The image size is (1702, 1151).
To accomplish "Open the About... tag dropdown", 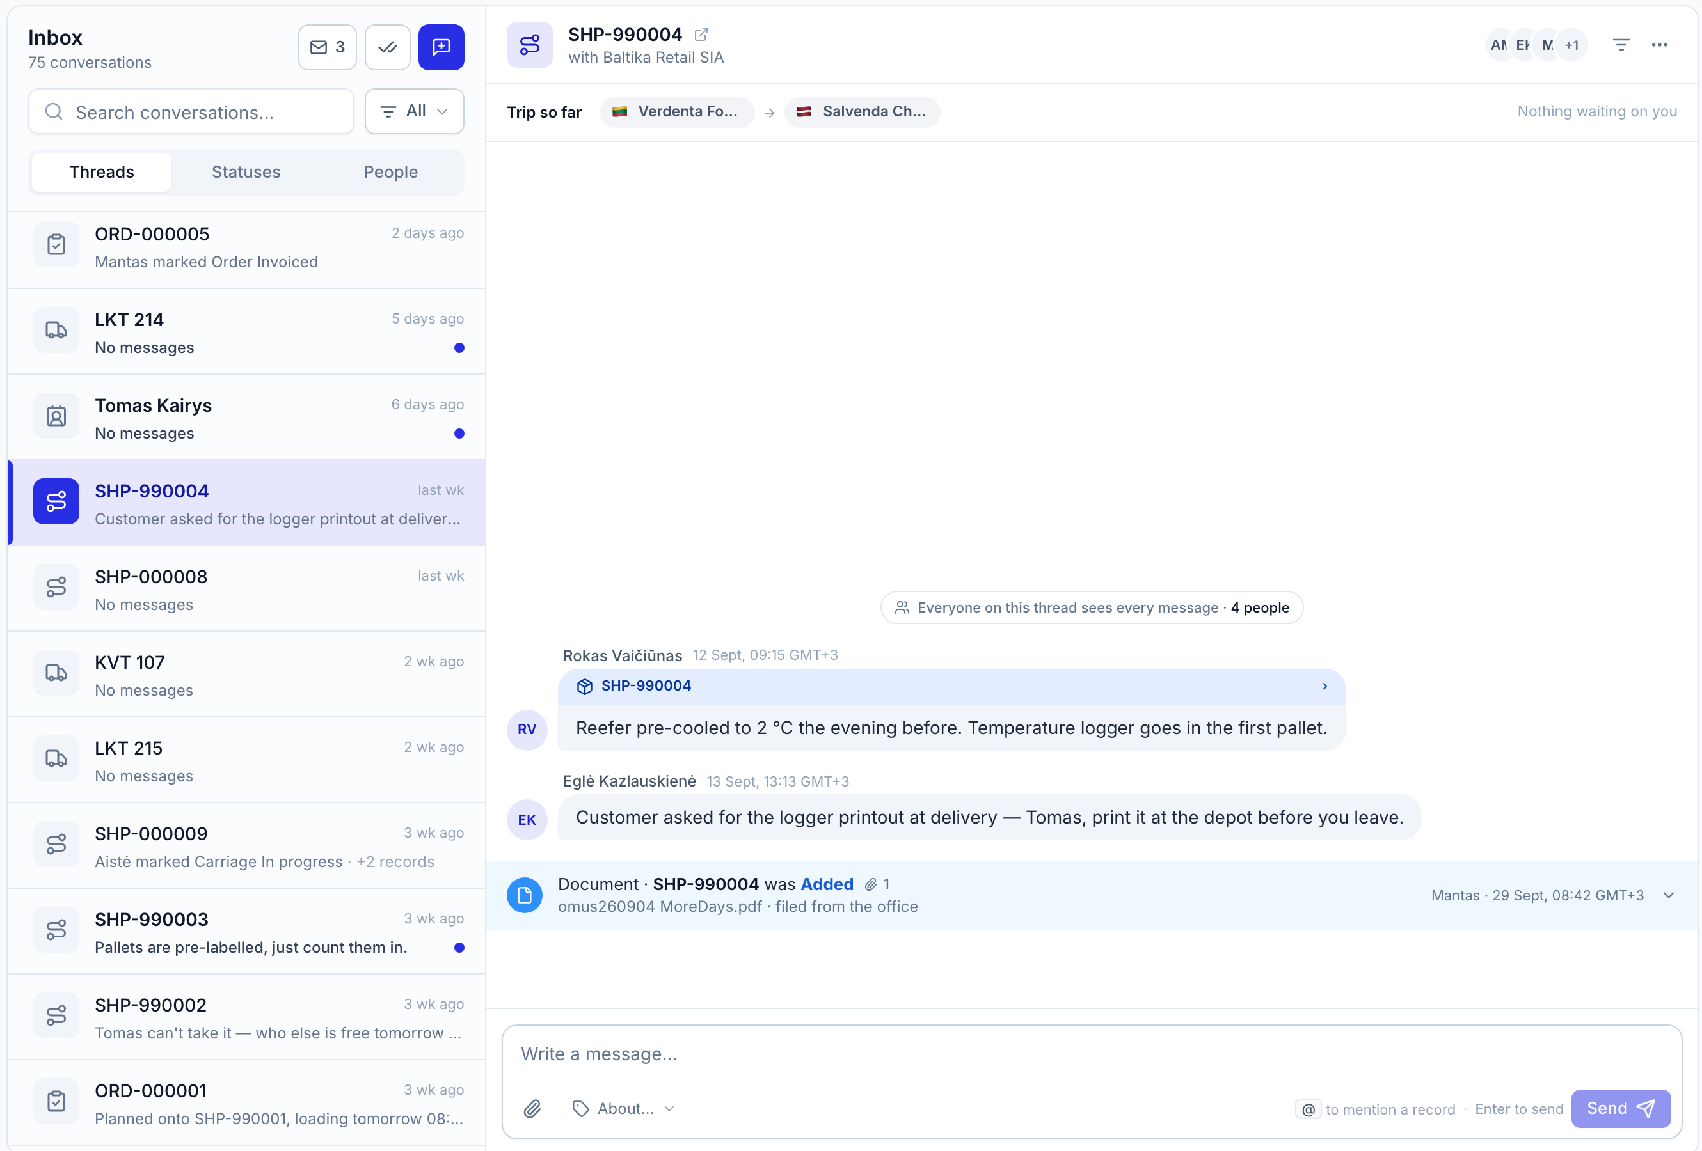I will click(623, 1109).
